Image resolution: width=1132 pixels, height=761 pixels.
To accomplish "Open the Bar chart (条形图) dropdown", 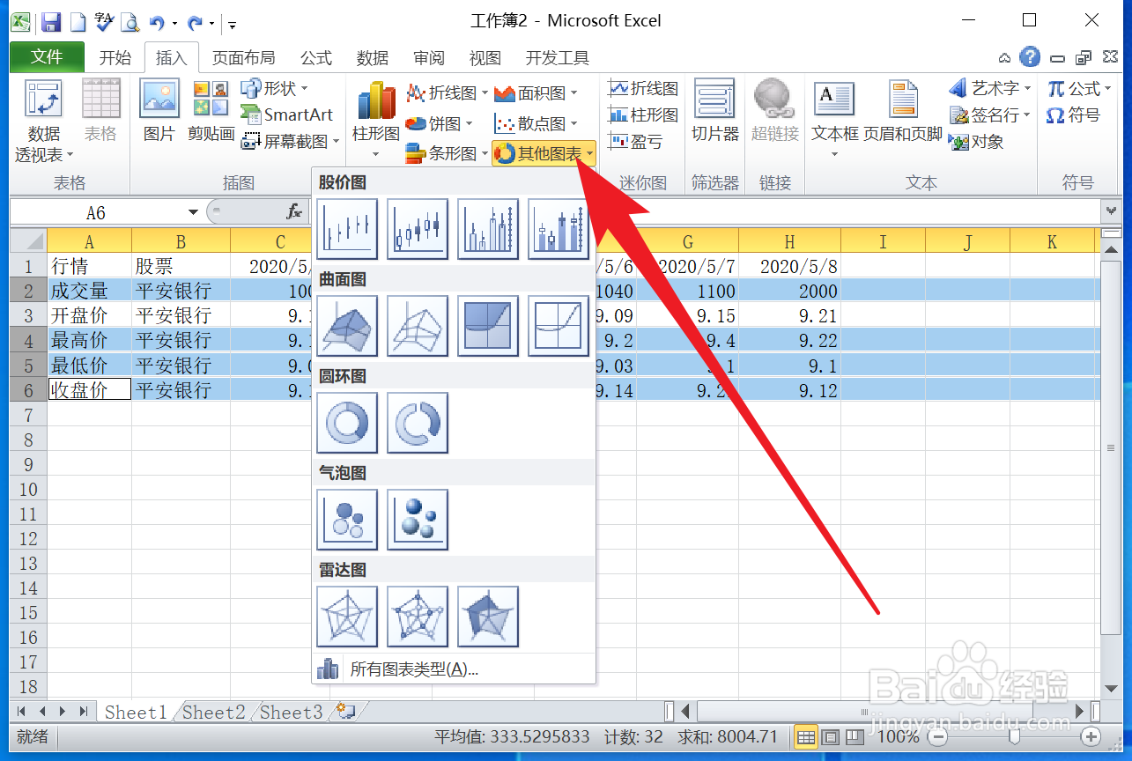I will 447,153.
